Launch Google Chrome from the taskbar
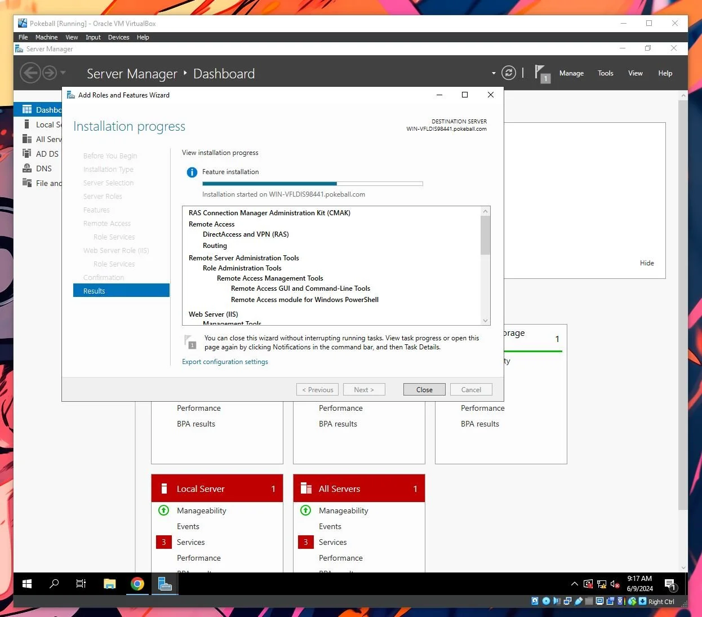This screenshot has width=702, height=617. (137, 584)
